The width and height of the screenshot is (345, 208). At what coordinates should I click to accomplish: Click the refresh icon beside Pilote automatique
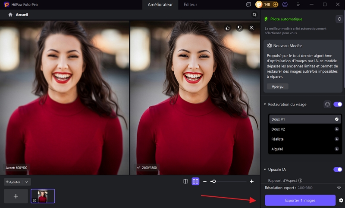pyautogui.click(x=339, y=19)
